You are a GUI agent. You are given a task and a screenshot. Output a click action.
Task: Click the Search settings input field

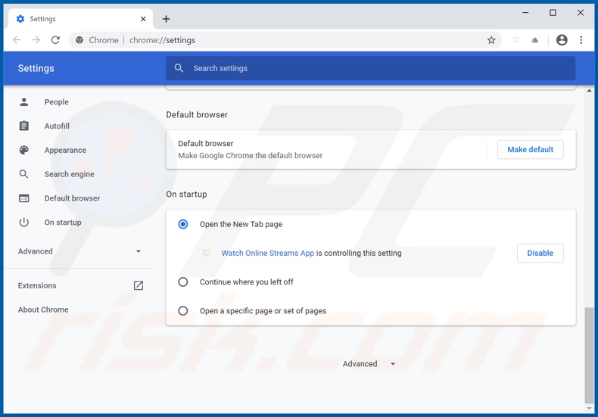point(371,68)
